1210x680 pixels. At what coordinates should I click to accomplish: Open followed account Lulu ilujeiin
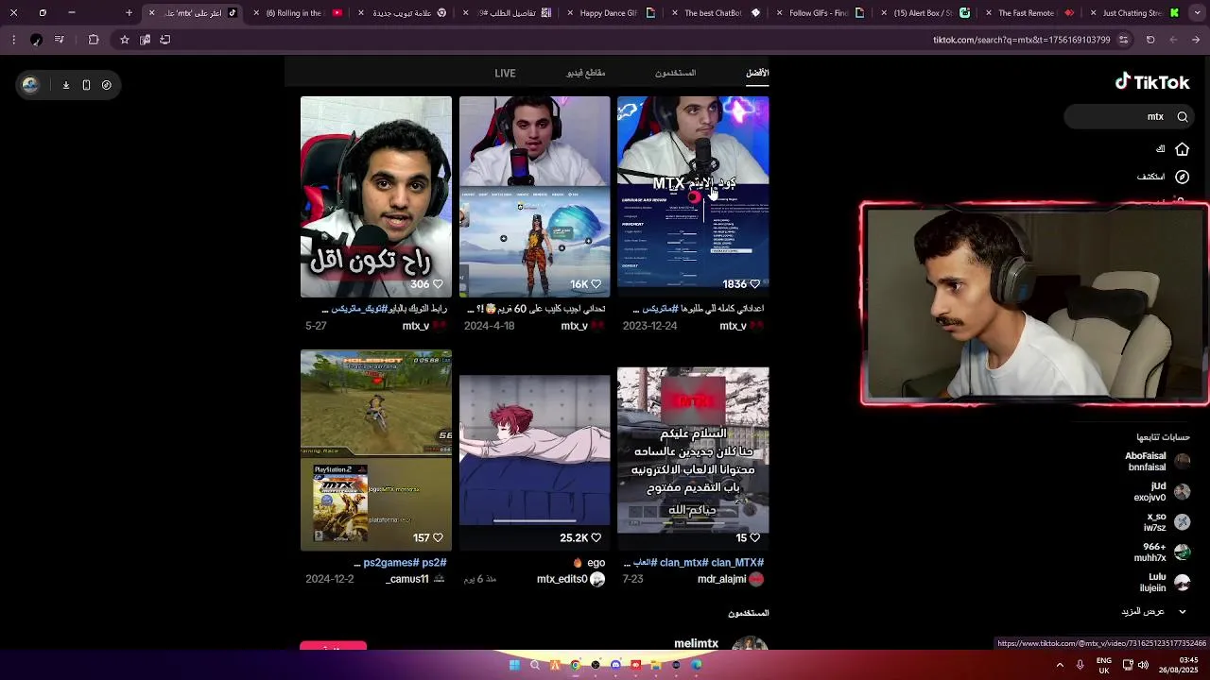click(x=1165, y=582)
